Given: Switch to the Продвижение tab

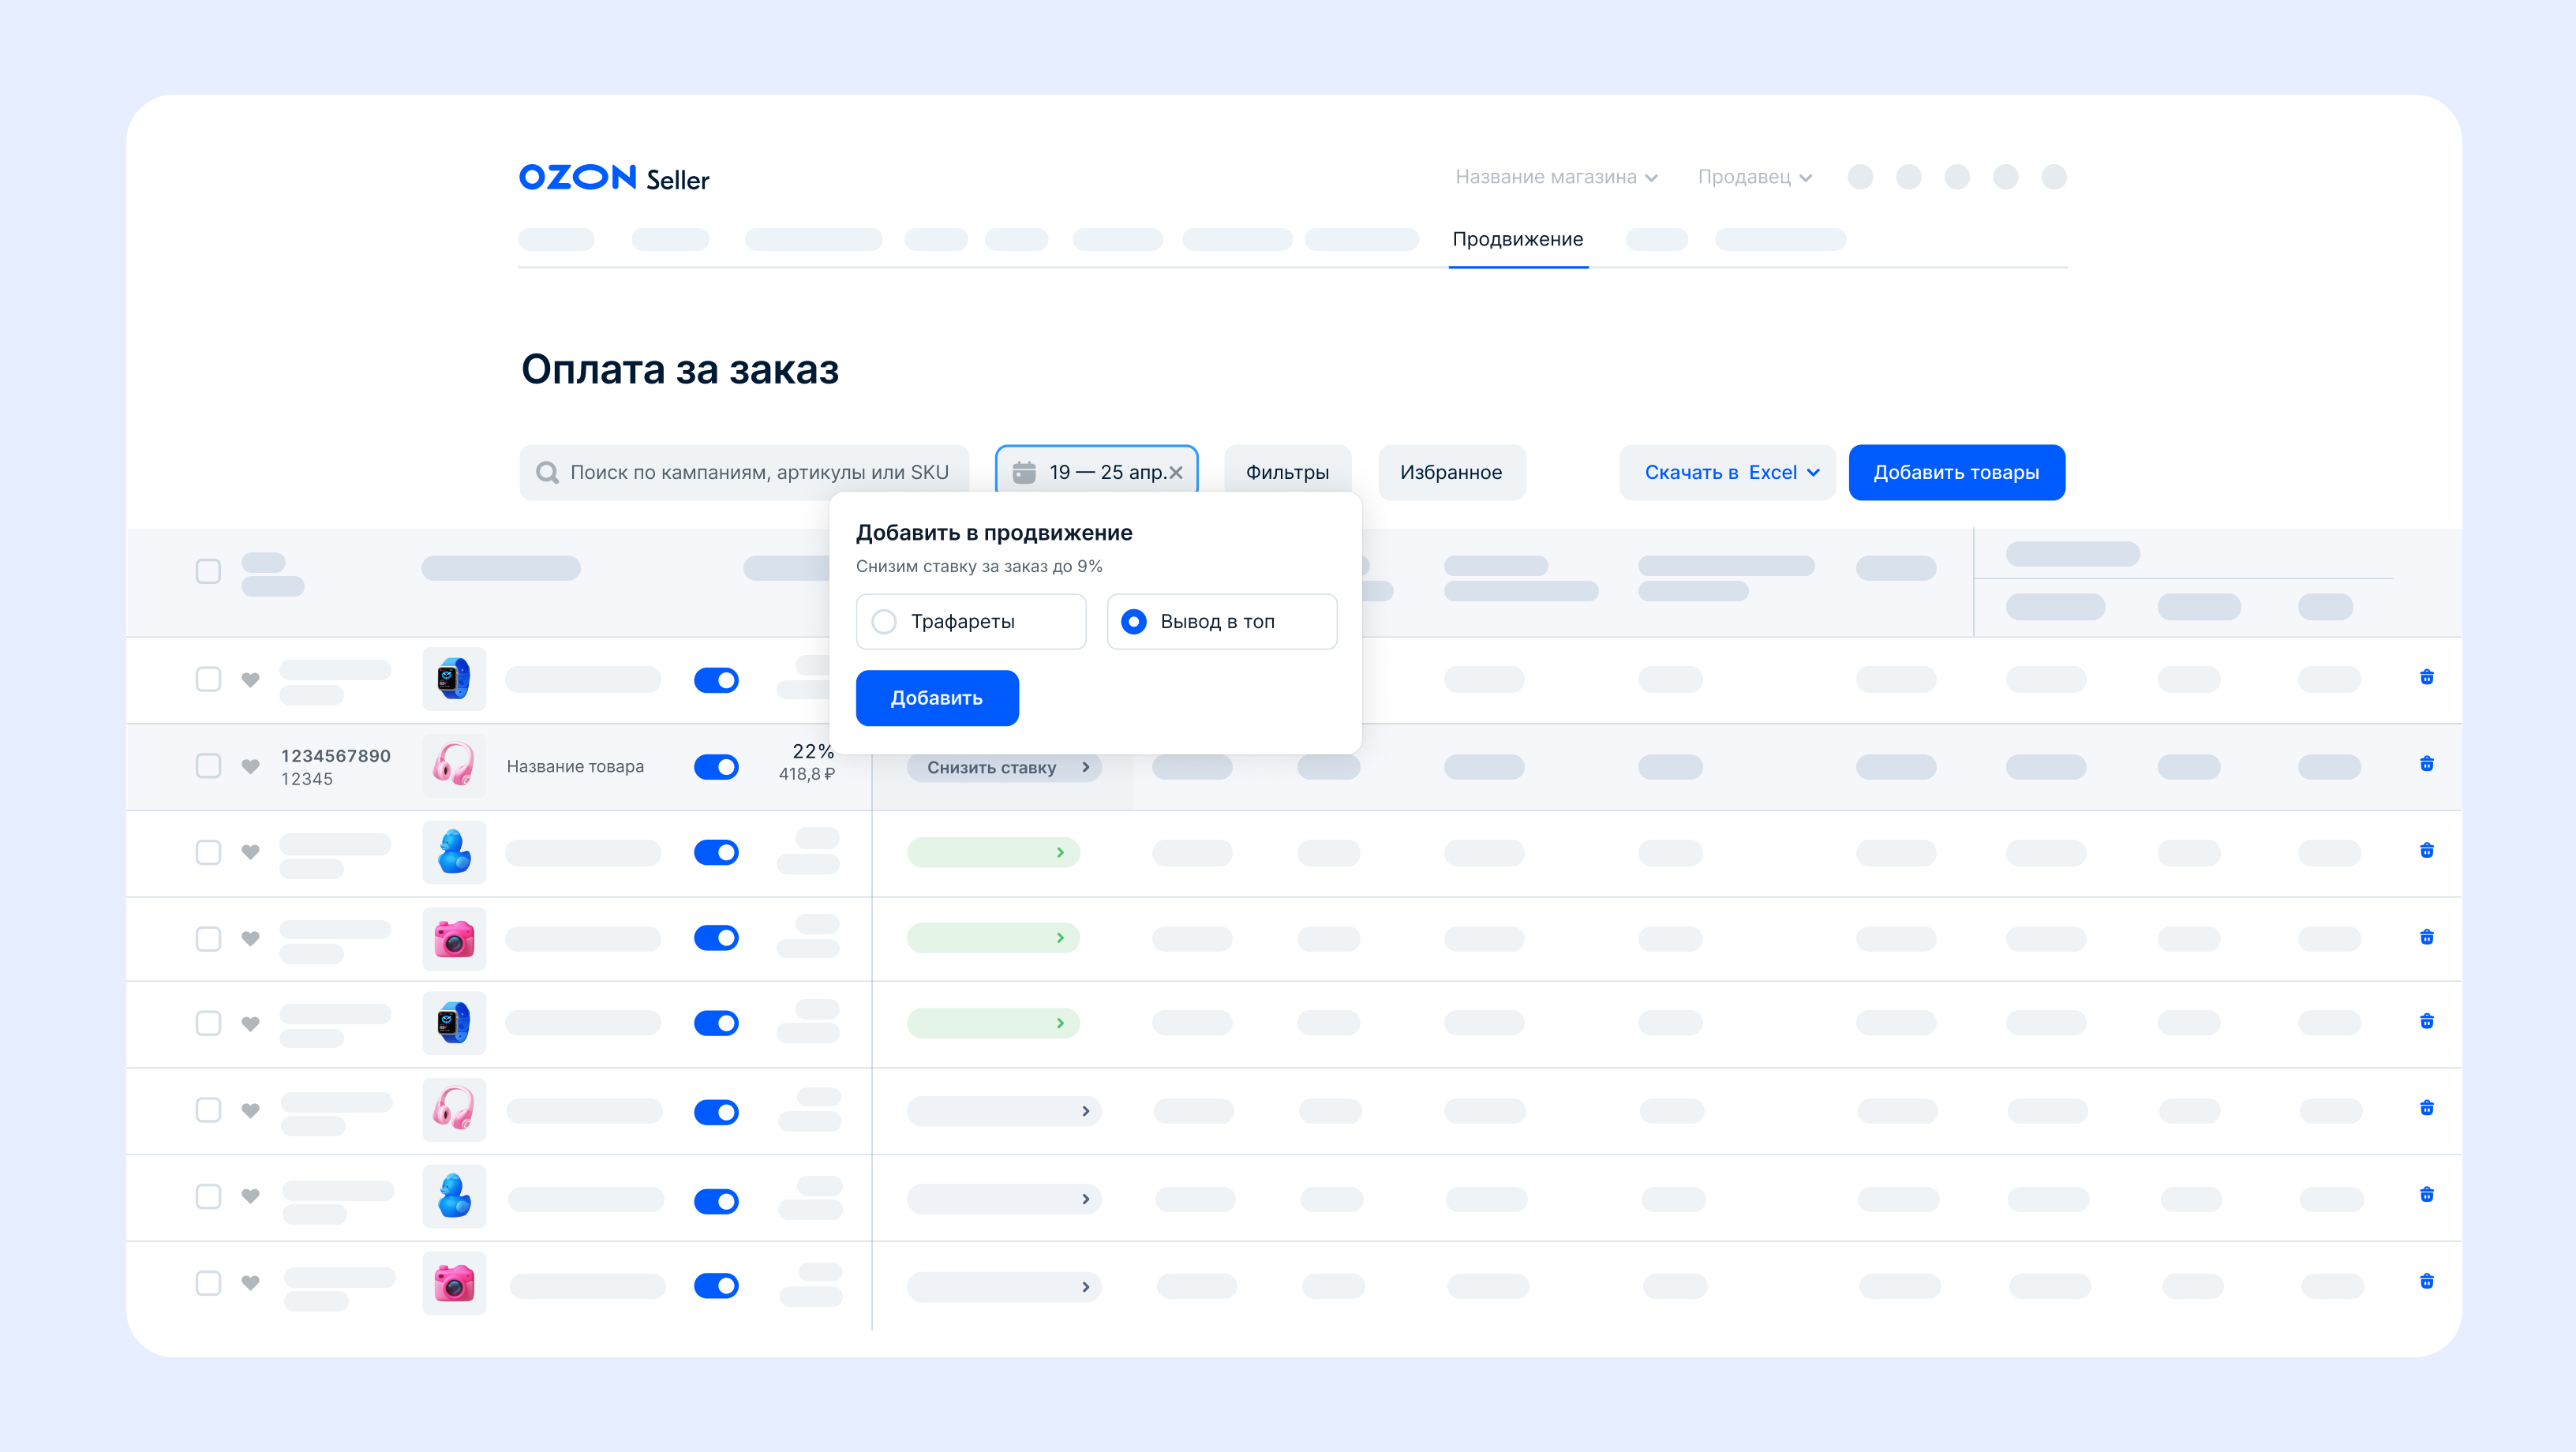Looking at the screenshot, I should (x=1518, y=239).
